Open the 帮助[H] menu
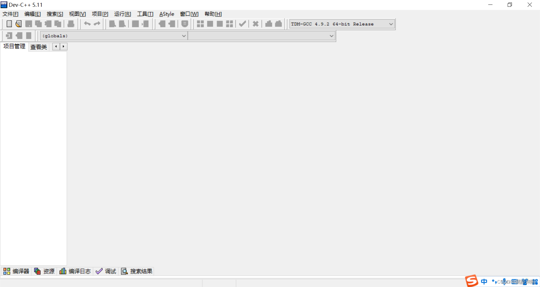The height and width of the screenshot is (287, 540). point(213,14)
